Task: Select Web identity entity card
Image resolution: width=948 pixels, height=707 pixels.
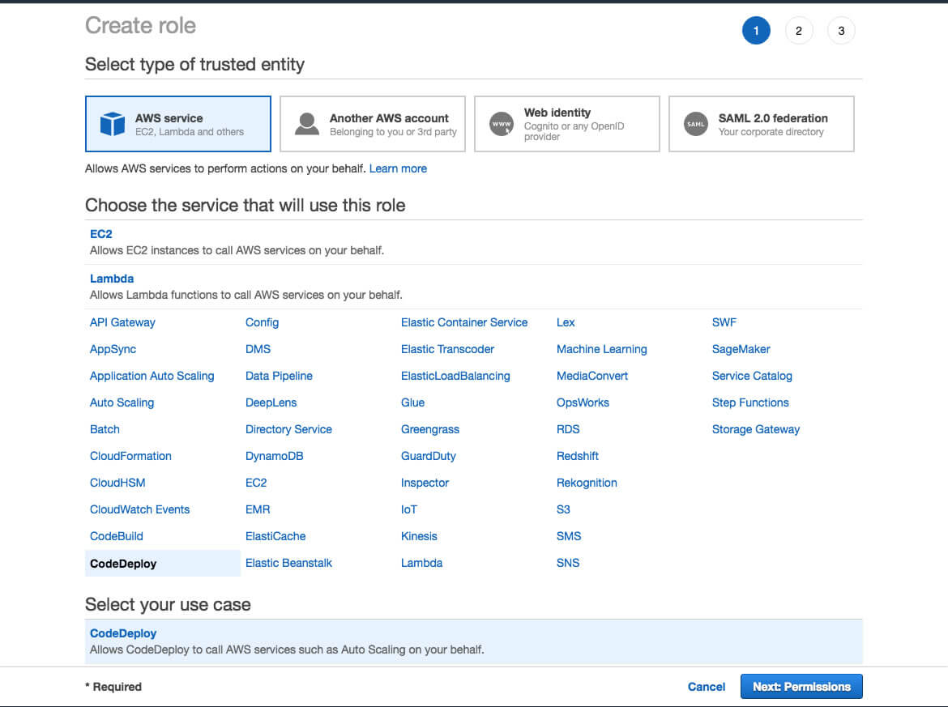Action: 567,124
